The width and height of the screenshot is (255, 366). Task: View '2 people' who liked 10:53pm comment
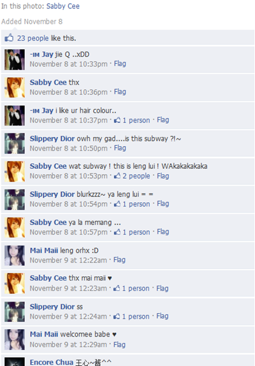pyautogui.click(x=136, y=176)
